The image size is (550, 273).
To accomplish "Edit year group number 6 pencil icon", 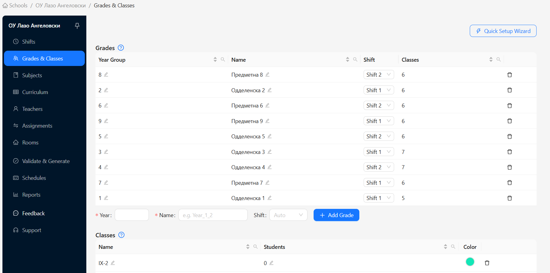I will coord(106,105).
